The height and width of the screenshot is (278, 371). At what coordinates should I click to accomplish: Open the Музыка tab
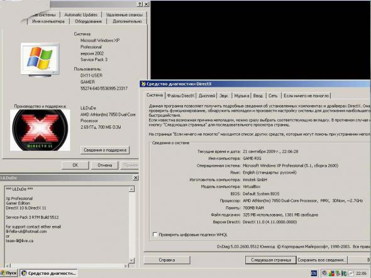pos(241,96)
